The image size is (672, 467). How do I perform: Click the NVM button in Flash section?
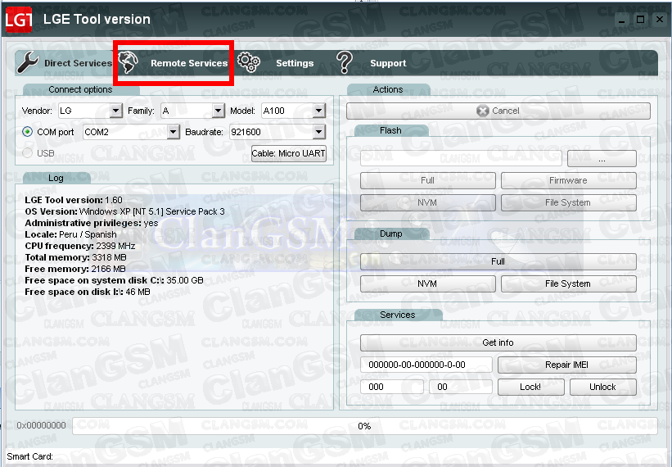[x=428, y=203]
